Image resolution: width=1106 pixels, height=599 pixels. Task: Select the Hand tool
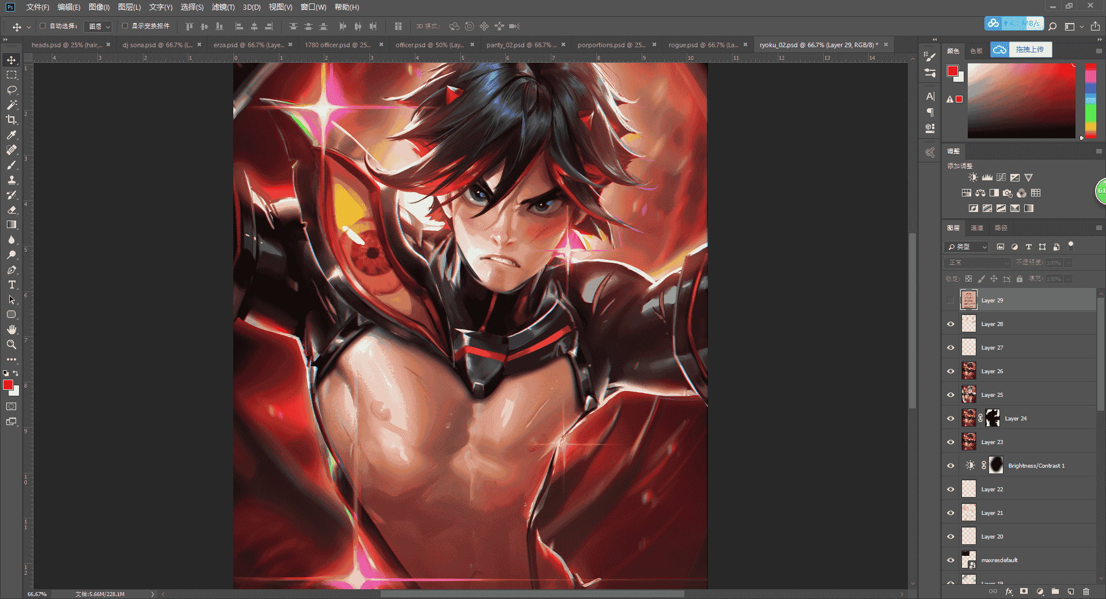[x=12, y=329]
